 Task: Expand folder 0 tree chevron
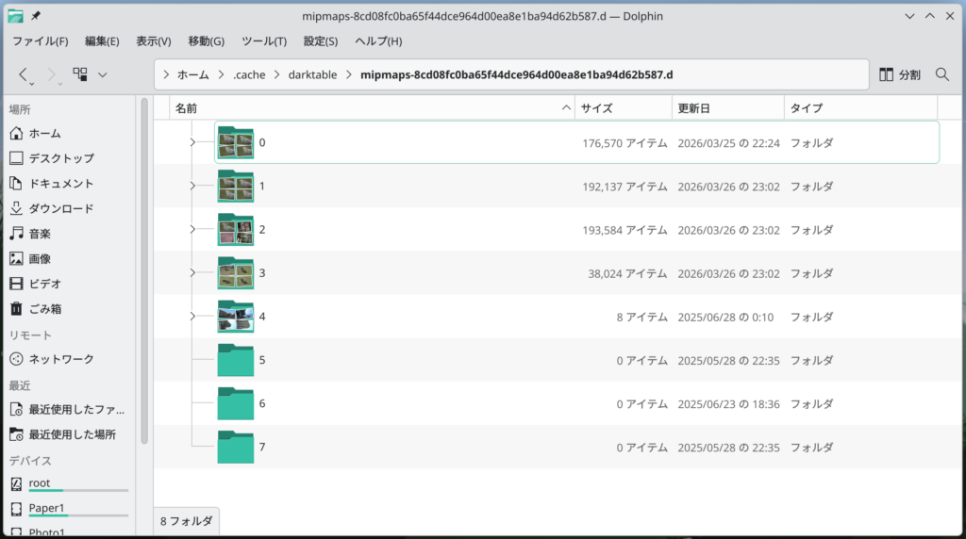(192, 142)
